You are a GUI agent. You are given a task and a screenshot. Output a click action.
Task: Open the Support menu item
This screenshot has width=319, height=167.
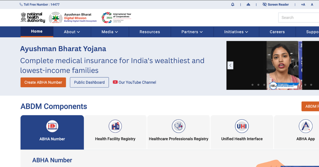pos(312,32)
